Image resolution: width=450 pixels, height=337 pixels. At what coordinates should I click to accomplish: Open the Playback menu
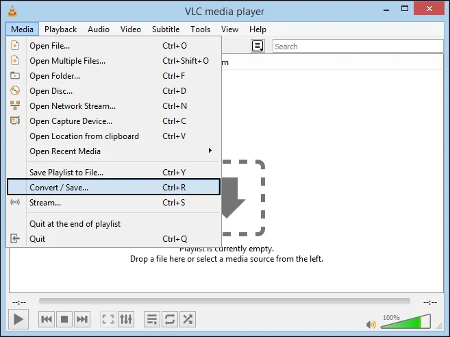point(60,29)
